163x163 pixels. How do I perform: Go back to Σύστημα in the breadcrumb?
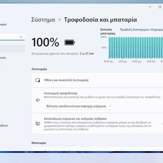pos(43,20)
